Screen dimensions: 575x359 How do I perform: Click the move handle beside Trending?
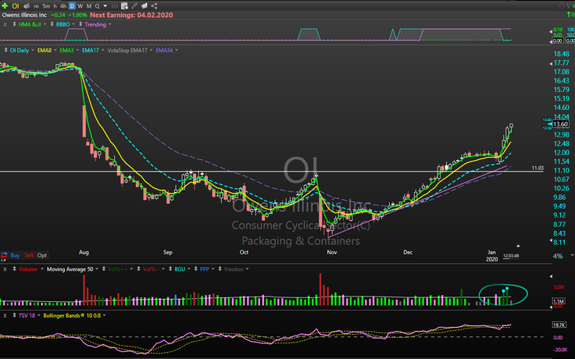click(x=80, y=24)
